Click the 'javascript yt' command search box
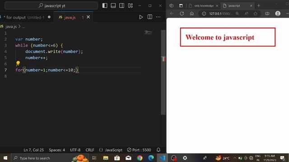This screenshot has width=289, height=162. click(51, 6)
